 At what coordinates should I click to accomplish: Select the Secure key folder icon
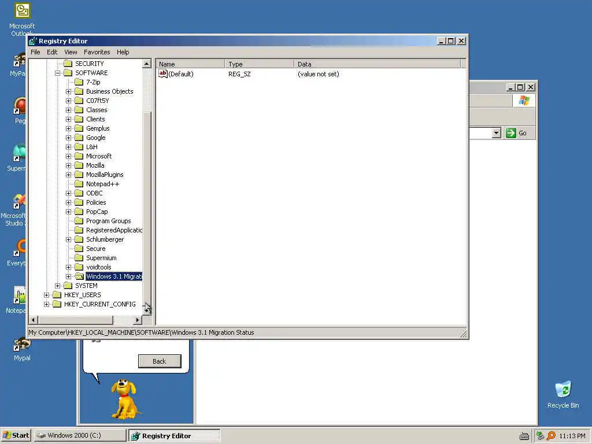coord(79,249)
